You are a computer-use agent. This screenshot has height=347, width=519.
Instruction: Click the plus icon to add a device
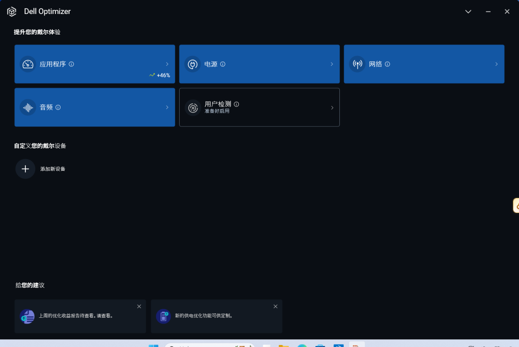point(25,169)
